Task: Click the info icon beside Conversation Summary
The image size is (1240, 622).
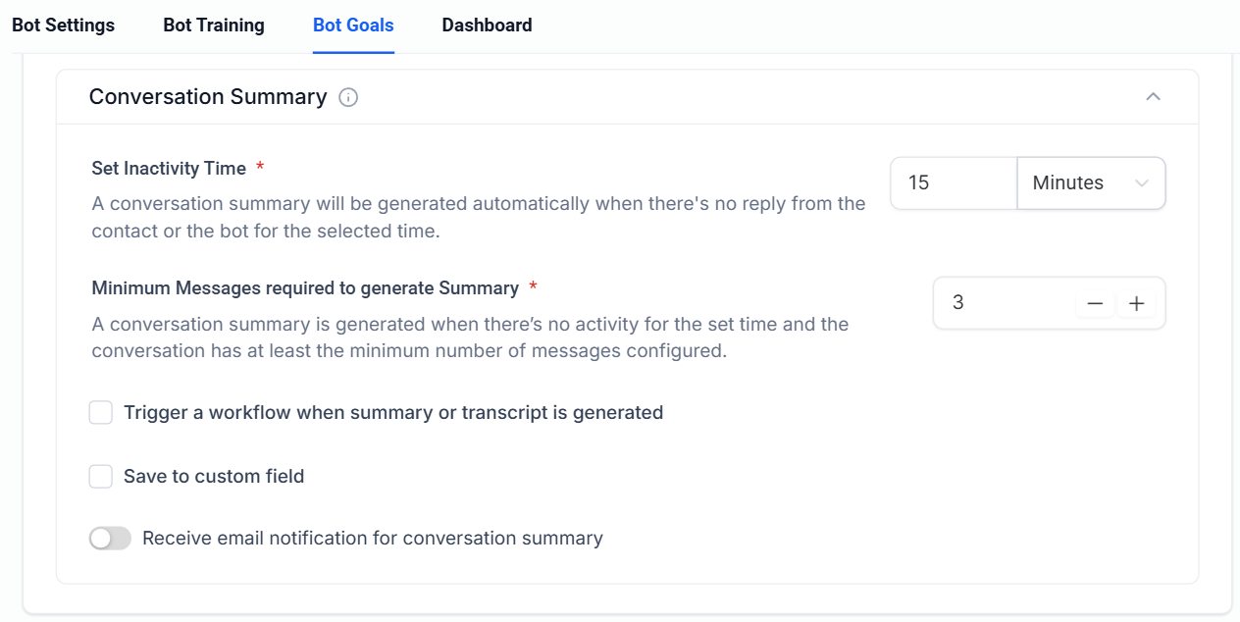Action: tap(348, 97)
